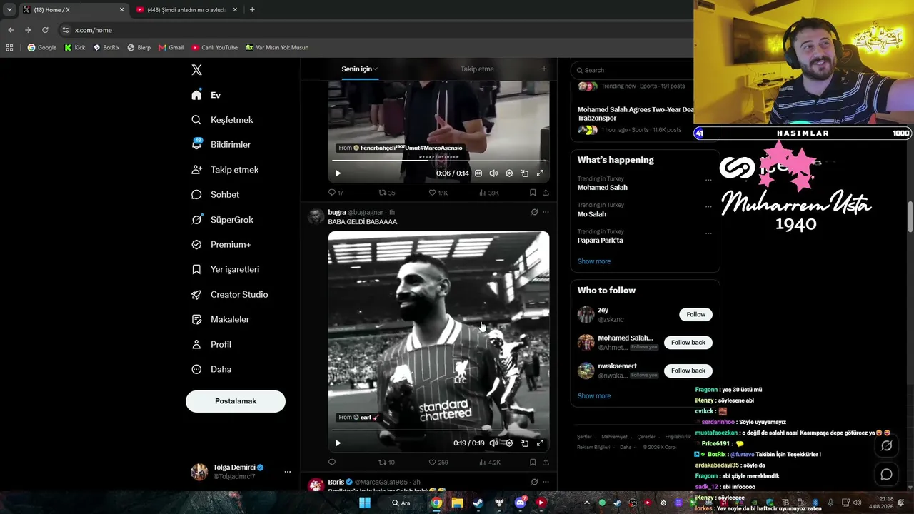The image size is (914, 514).
Task: Open a new Chrome tab
Action: pos(252,9)
